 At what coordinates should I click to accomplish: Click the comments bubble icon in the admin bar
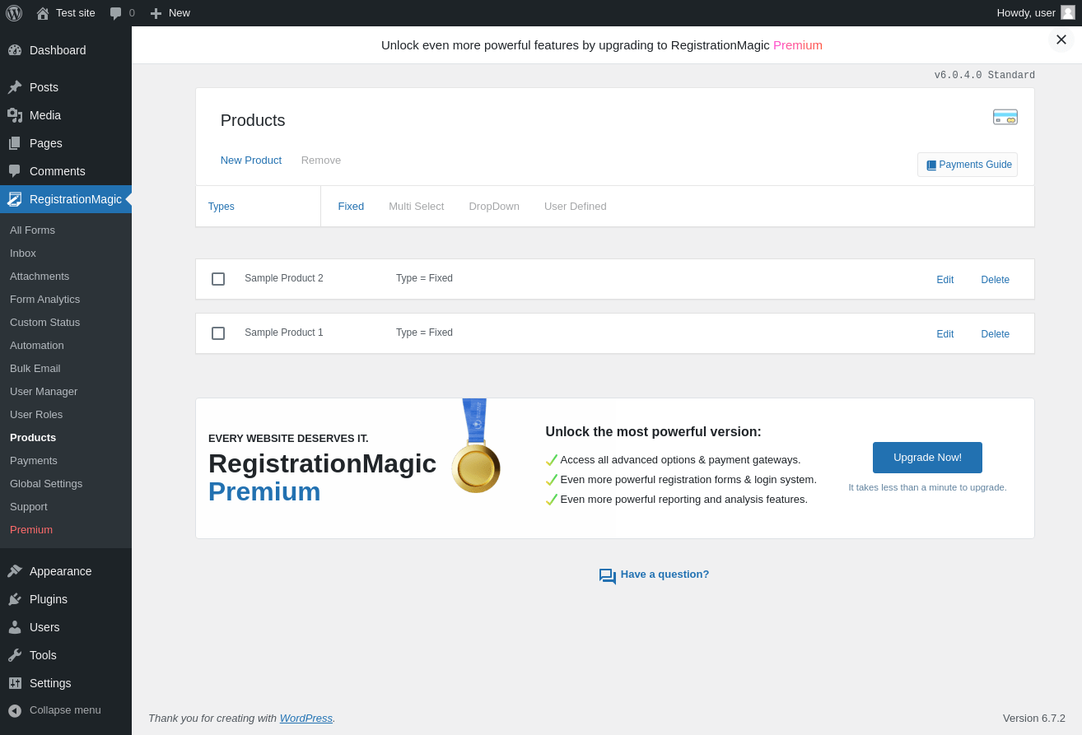116,13
